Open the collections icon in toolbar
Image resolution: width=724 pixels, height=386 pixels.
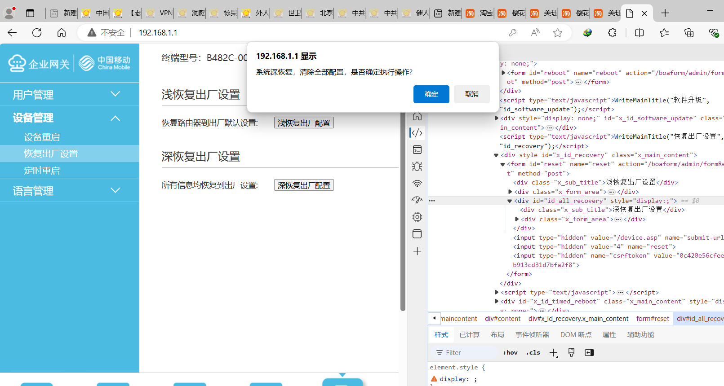click(x=689, y=33)
